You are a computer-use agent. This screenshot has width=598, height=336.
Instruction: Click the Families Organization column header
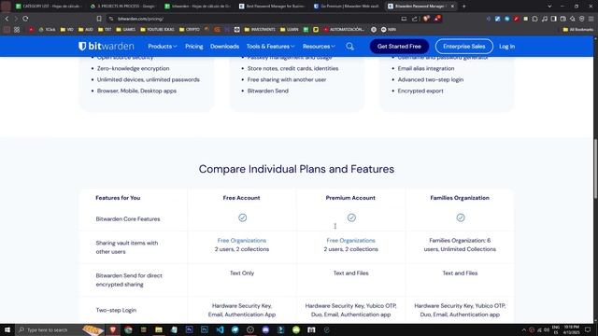pyautogui.click(x=460, y=198)
